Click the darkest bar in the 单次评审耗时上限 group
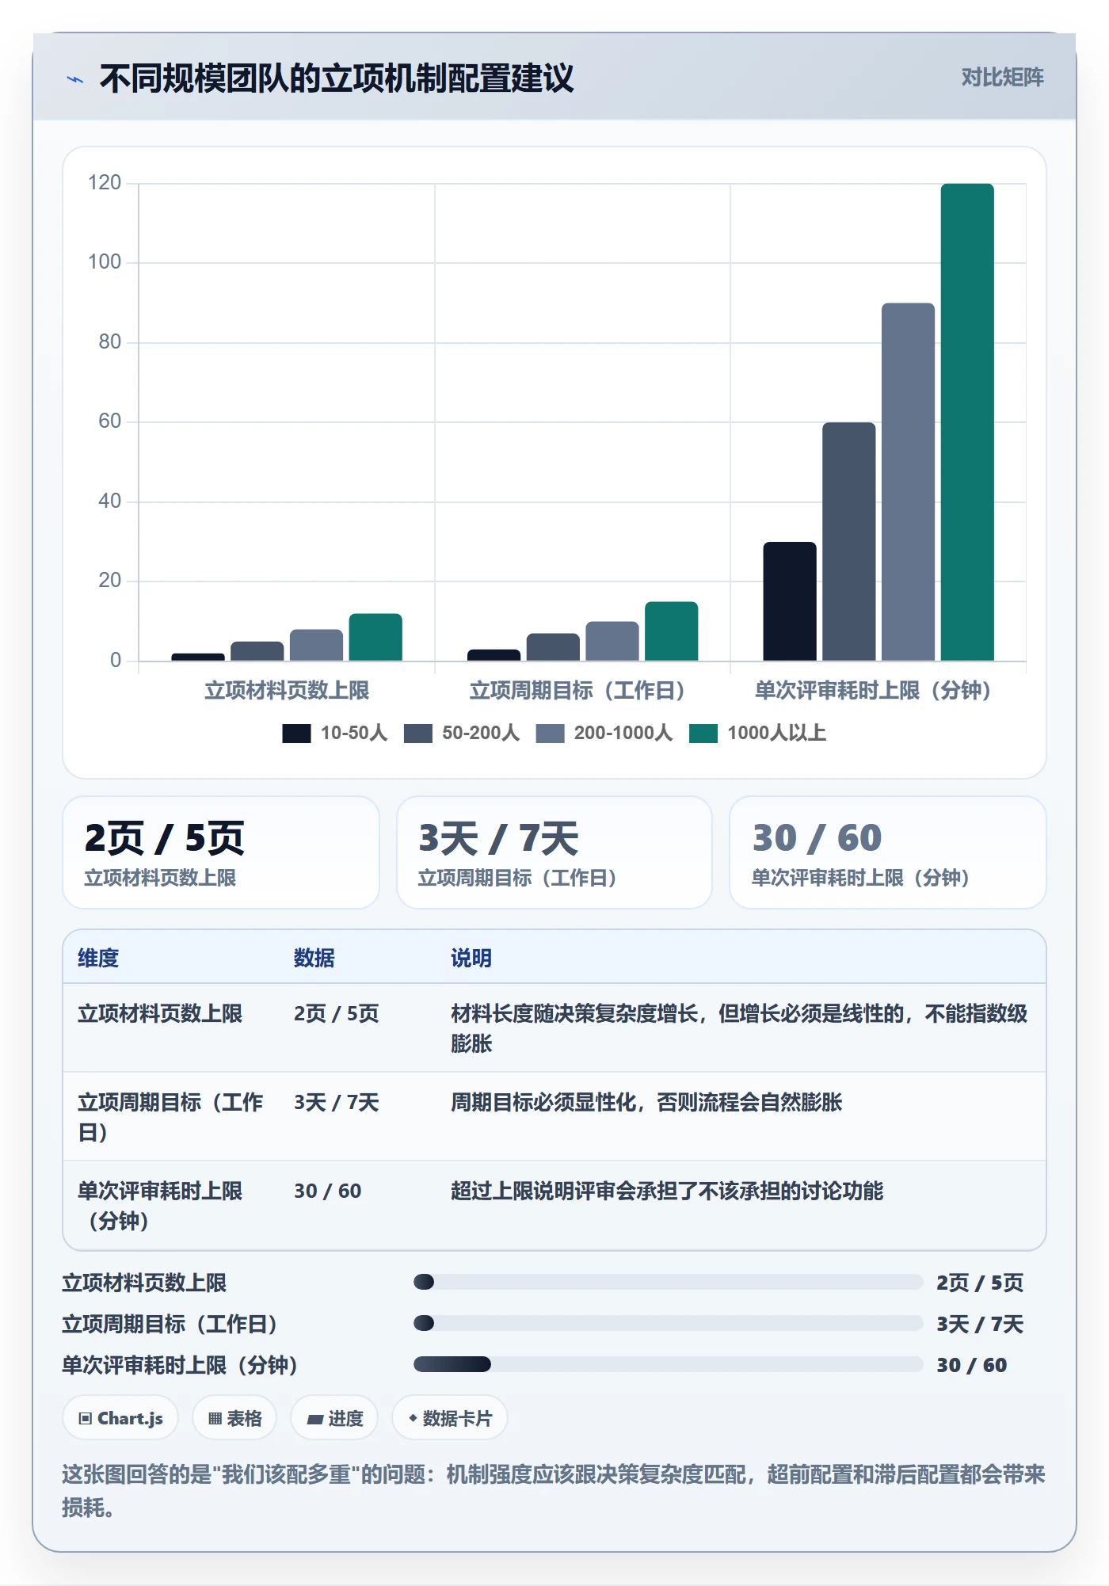The image size is (1109, 1586). coord(790,601)
